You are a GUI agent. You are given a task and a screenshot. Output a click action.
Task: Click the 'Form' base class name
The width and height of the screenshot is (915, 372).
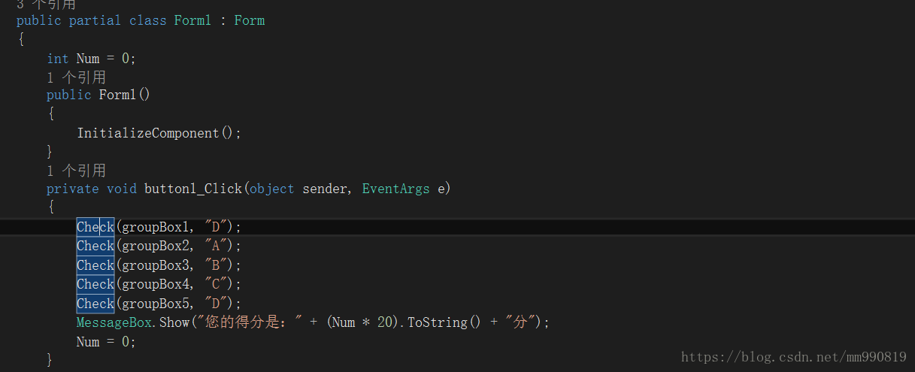pyautogui.click(x=250, y=20)
